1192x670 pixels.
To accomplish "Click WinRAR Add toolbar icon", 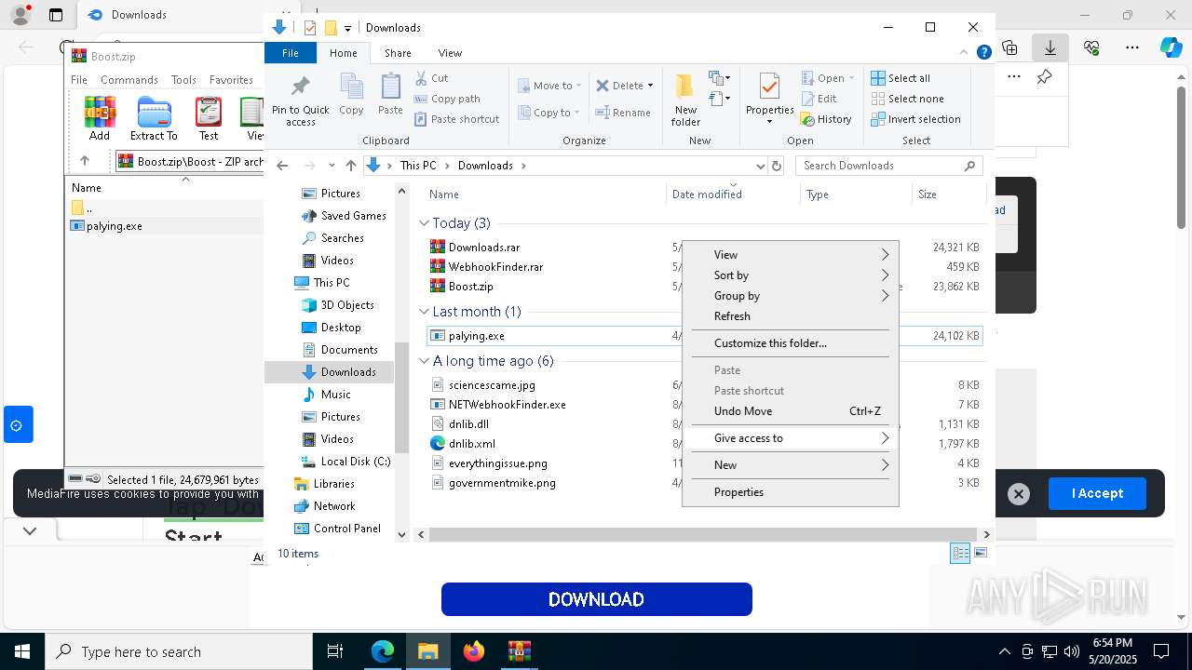I will (x=100, y=118).
